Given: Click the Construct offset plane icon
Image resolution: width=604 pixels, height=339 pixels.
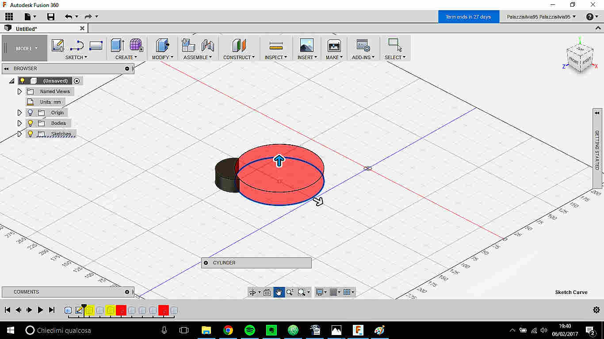Looking at the screenshot, I should pyautogui.click(x=239, y=45).
